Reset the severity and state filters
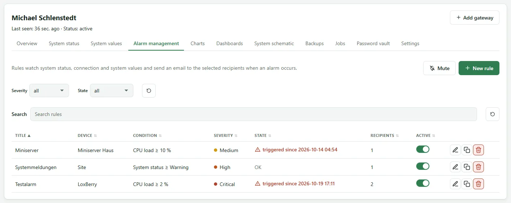 (x=149, y=91)
